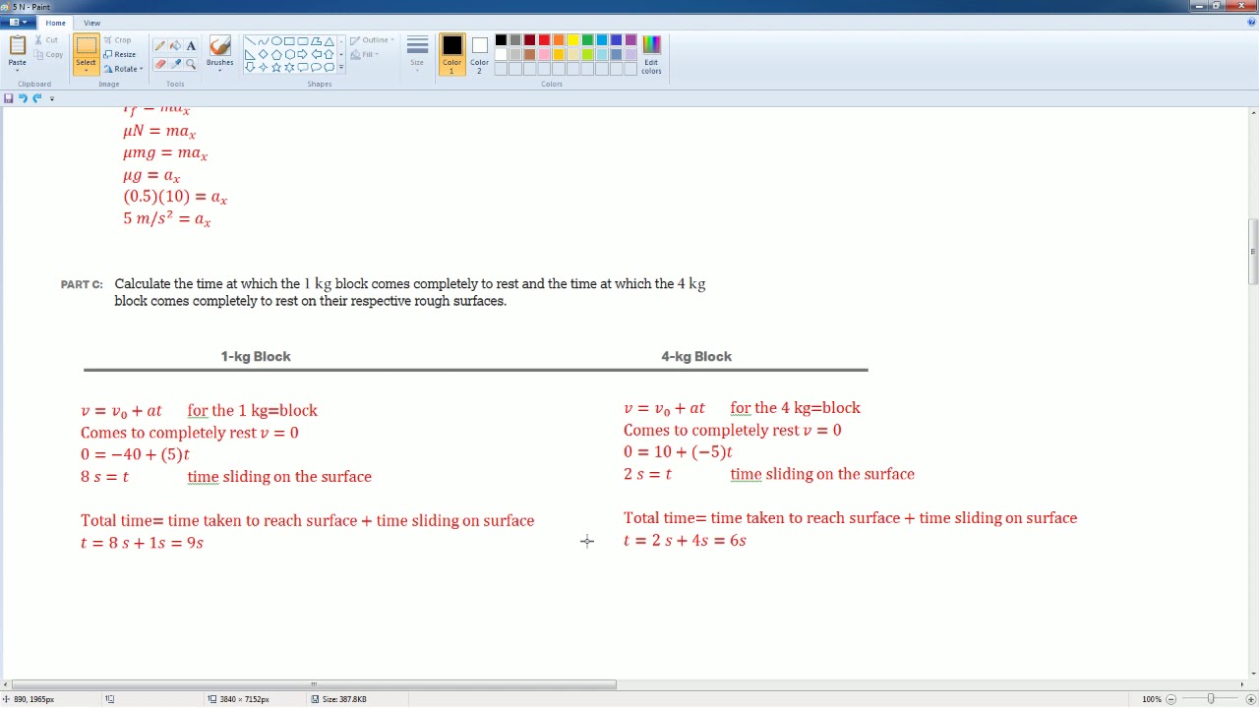Choose the Oval shape
Screen dimensions: 1259x708
276,40
